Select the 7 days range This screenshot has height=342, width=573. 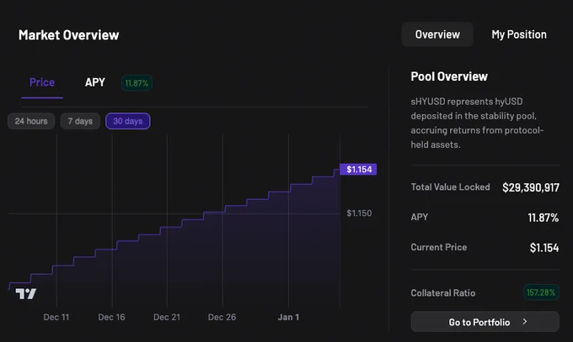pyautogui.click(x=80, y=121)
